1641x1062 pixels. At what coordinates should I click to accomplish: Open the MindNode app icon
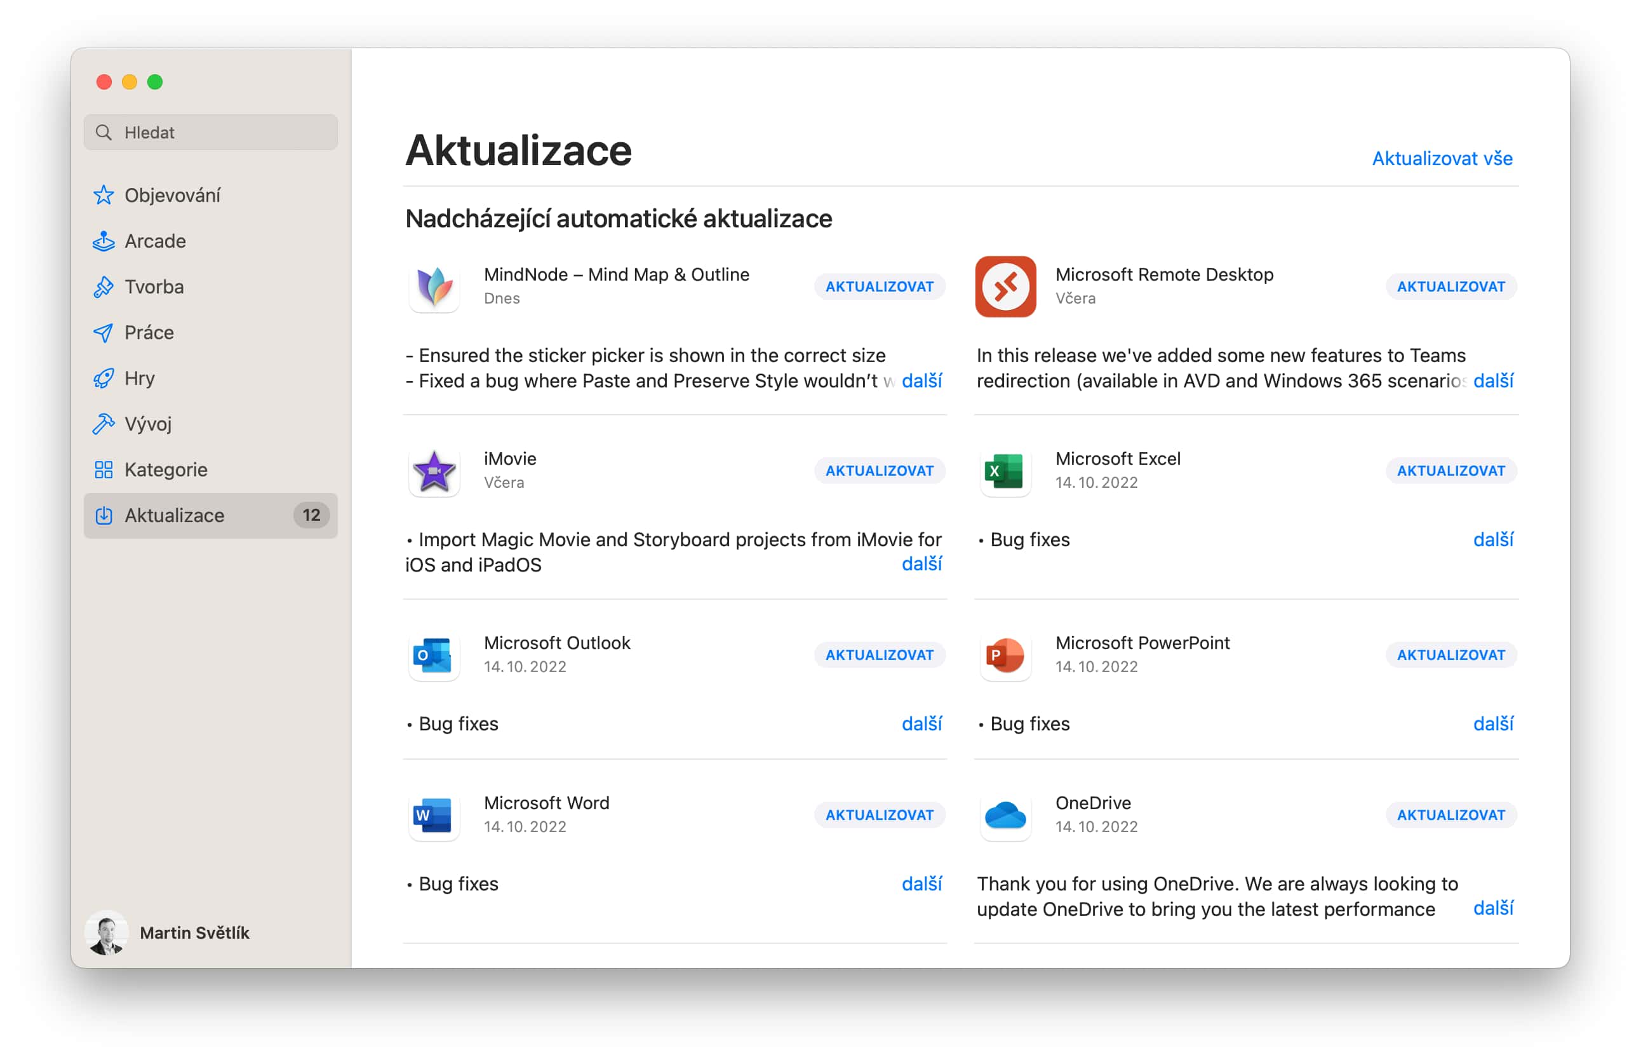click(x=434, y=286)
